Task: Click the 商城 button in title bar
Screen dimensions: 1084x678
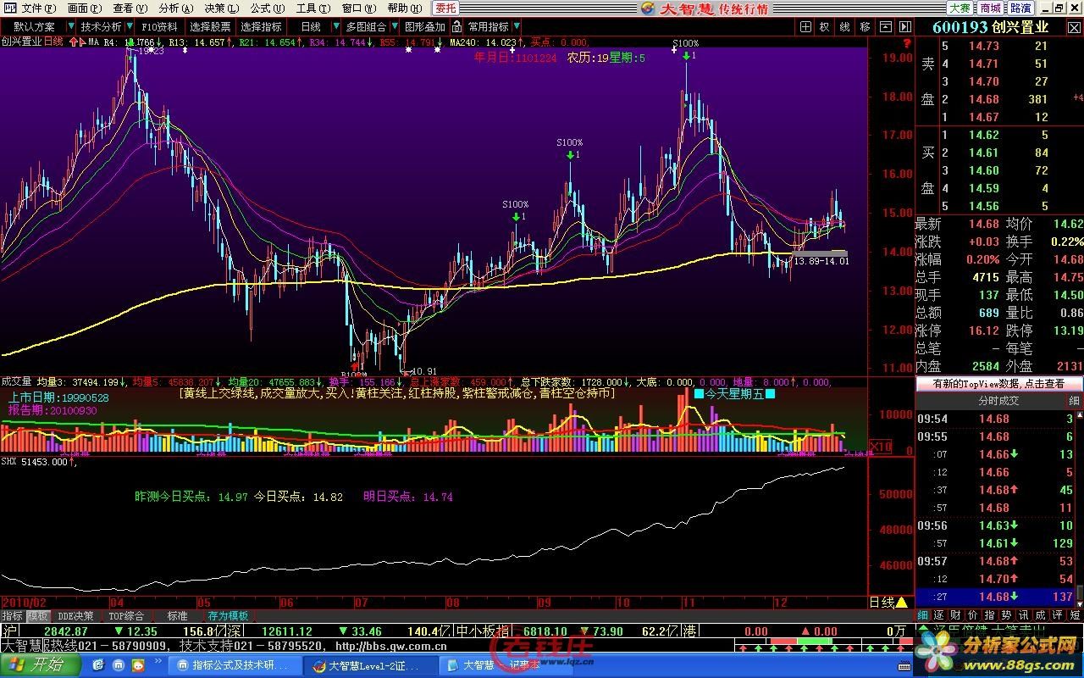Action: 990,8
